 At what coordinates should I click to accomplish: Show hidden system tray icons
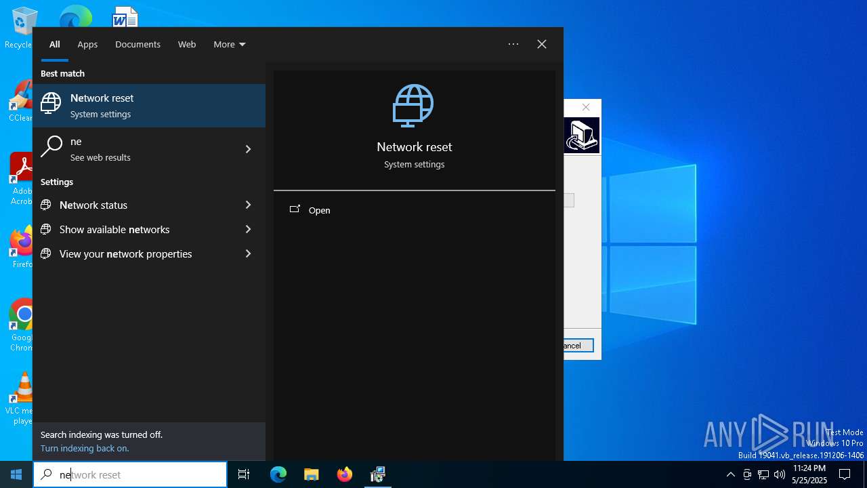point(730,474)
